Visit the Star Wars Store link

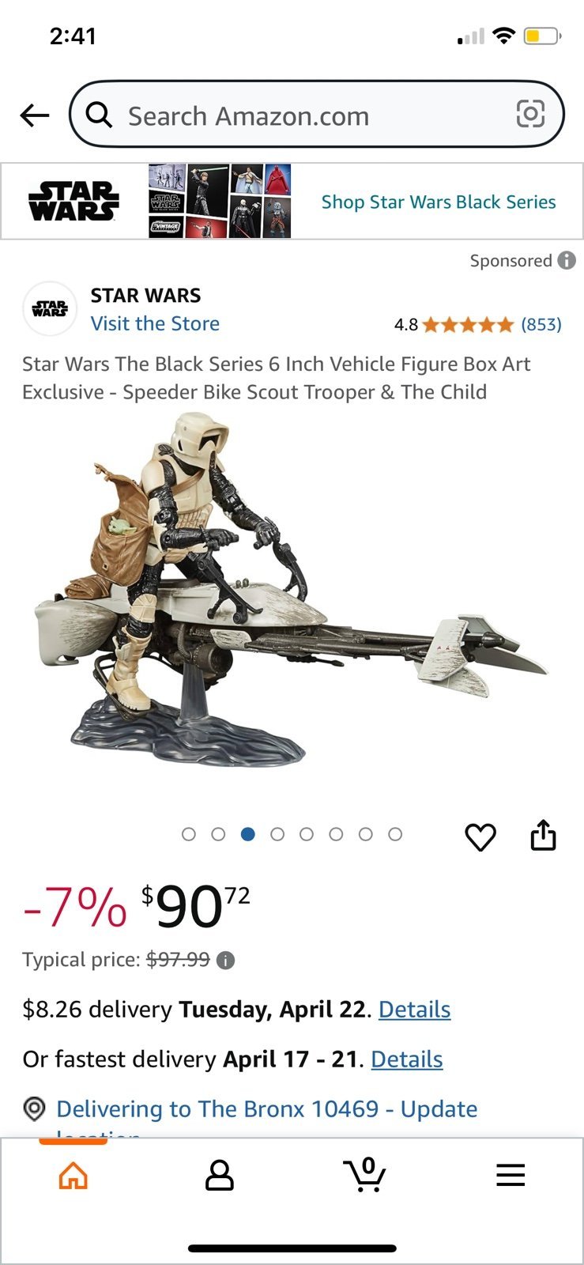(x=155, y=323)
